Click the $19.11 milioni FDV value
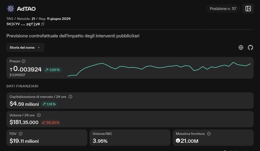The width and height of the screenshot is (260, 151). pyautogui.click(x=24, y=141)
